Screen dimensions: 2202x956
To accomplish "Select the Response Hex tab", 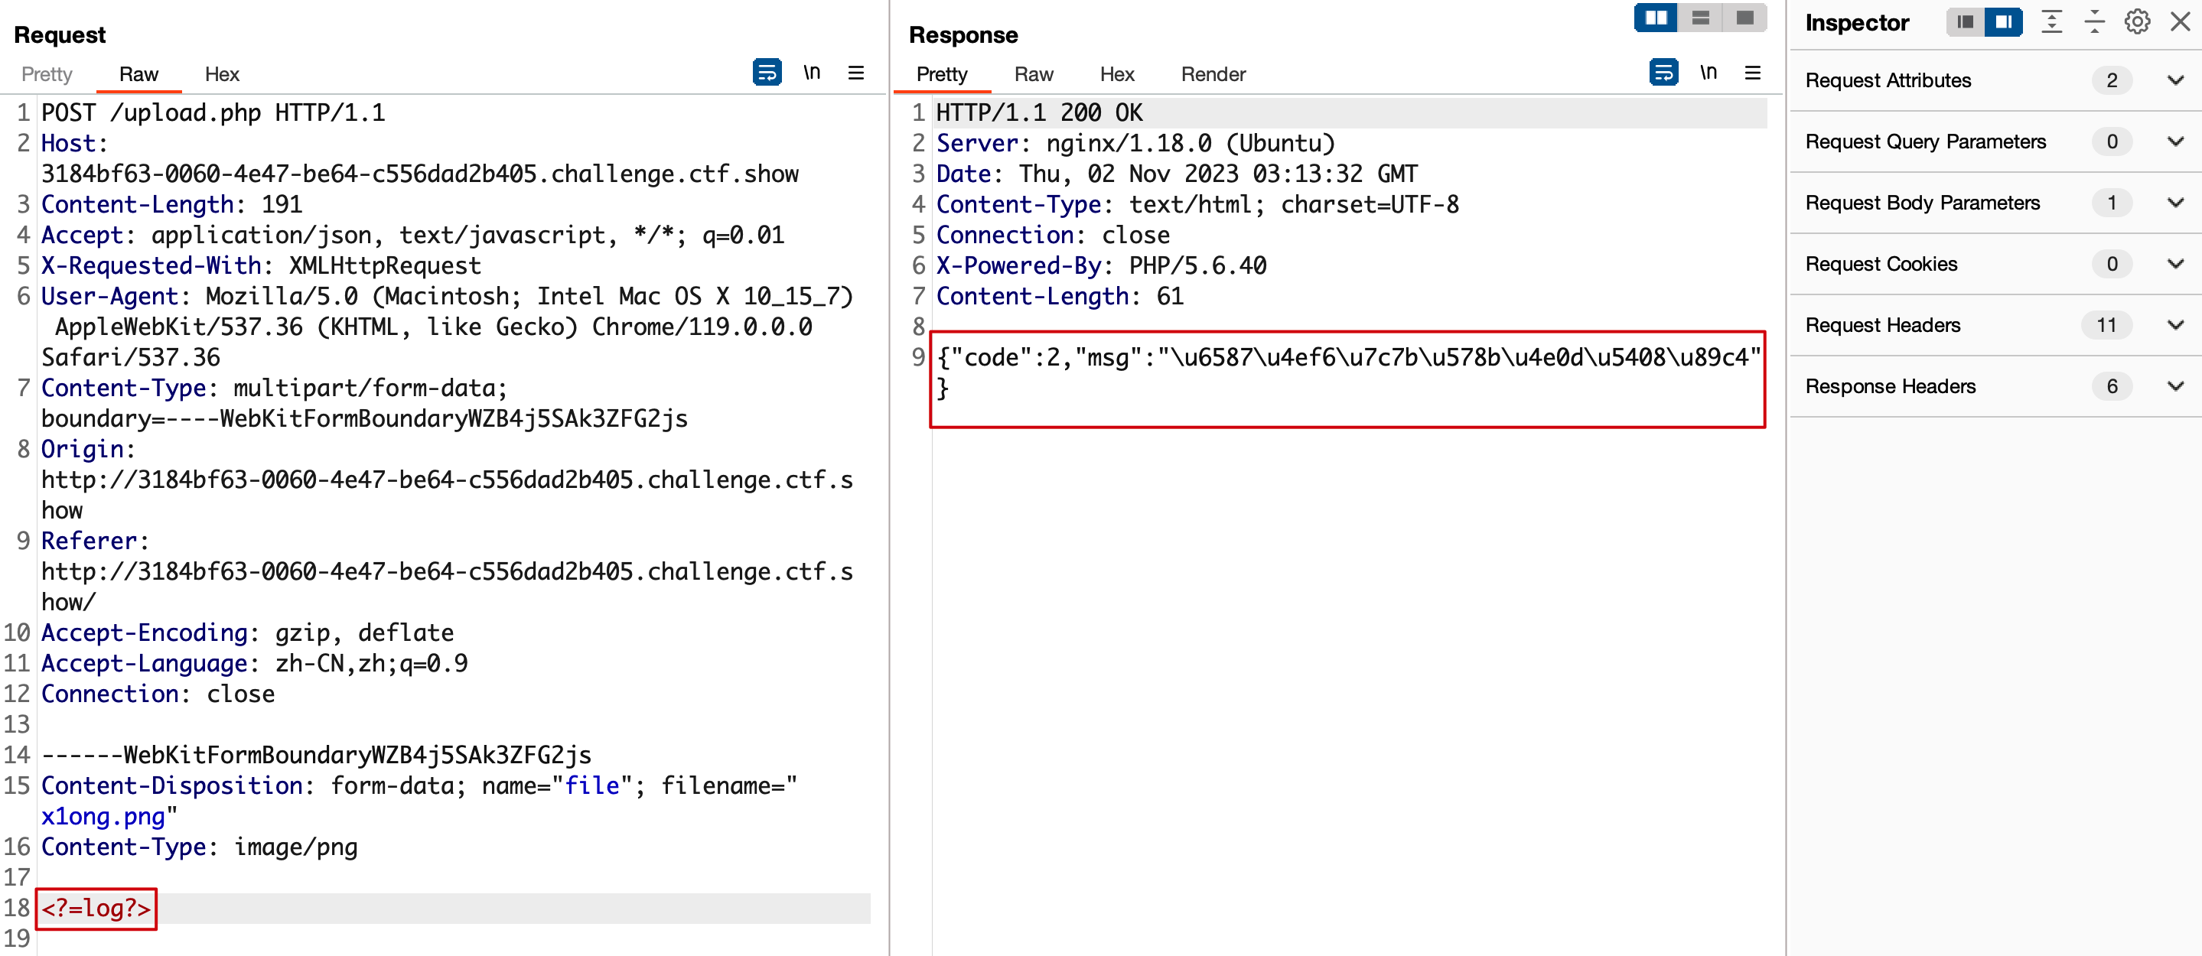I will pyautogui.click(x=1116, y=74).
